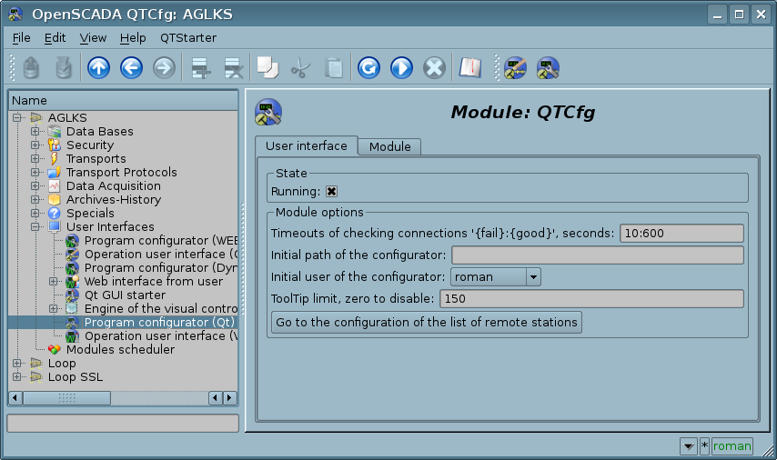Open the QTStarter menu
Image resolution: width=777 pixels, height=460 pixels.
point(188,37)
